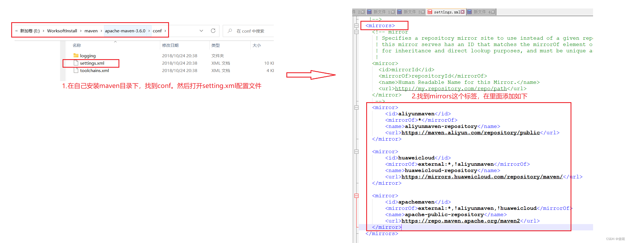Click the refresh icon in Explorer address bar
The height and width of the screenshot is (243, 629).
[x=213, y=31]
